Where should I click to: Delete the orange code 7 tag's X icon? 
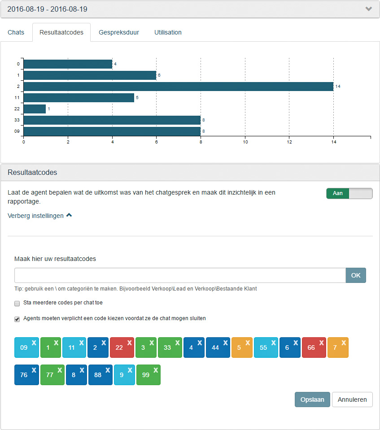point(344,343)
